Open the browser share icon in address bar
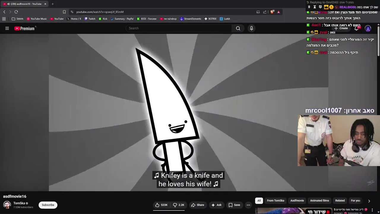This screenshot has height=214, width=380. coord(265,12)
